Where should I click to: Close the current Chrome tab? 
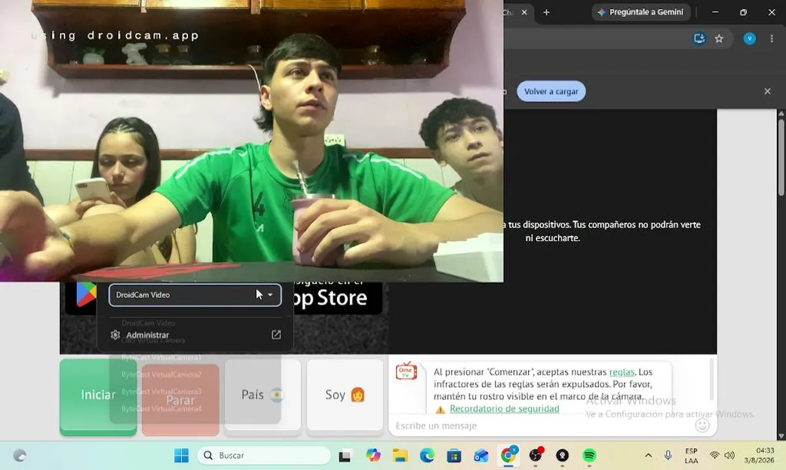524,12
